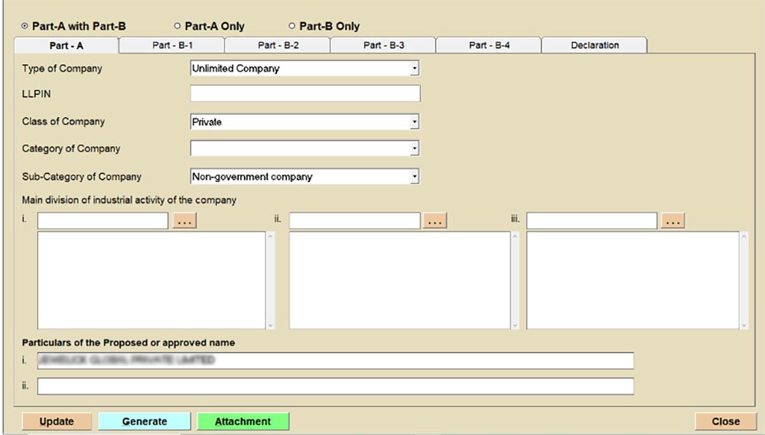The width and height of the screenshot is (765, 435).
Task: Go to the Part - B-3 tab
Action: tap(383, 46)
